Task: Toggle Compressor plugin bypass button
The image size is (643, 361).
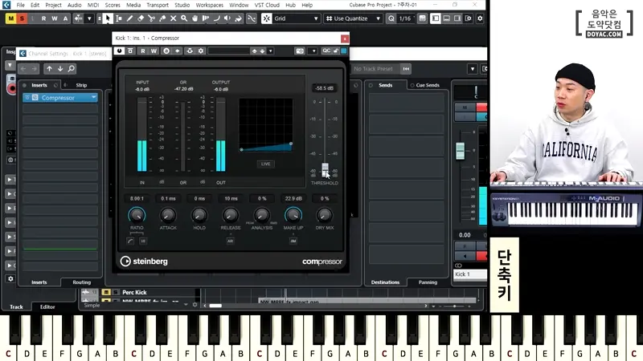Action: [130, 51]
